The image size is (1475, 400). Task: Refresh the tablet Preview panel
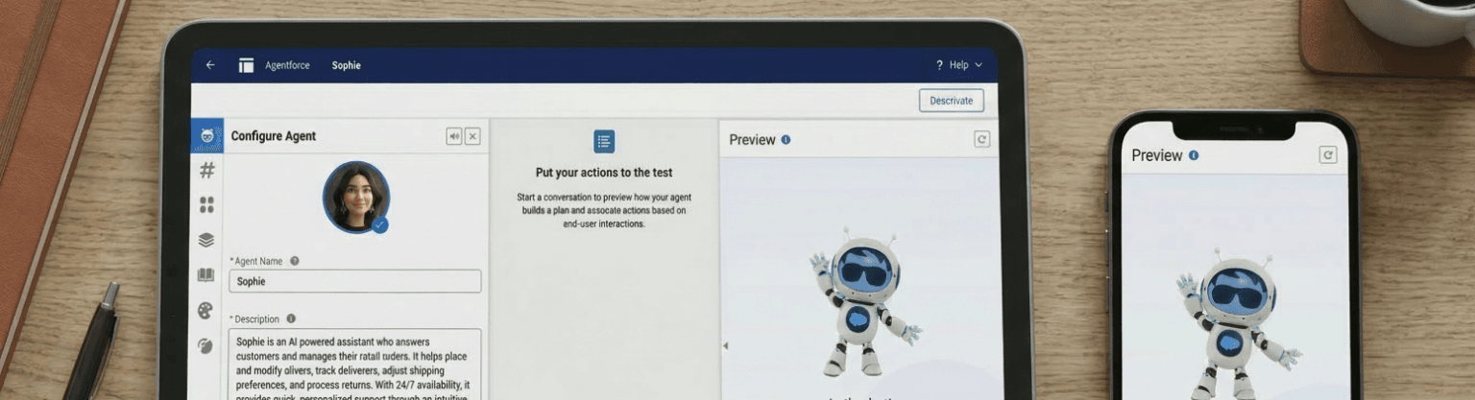tap(981, 139)
